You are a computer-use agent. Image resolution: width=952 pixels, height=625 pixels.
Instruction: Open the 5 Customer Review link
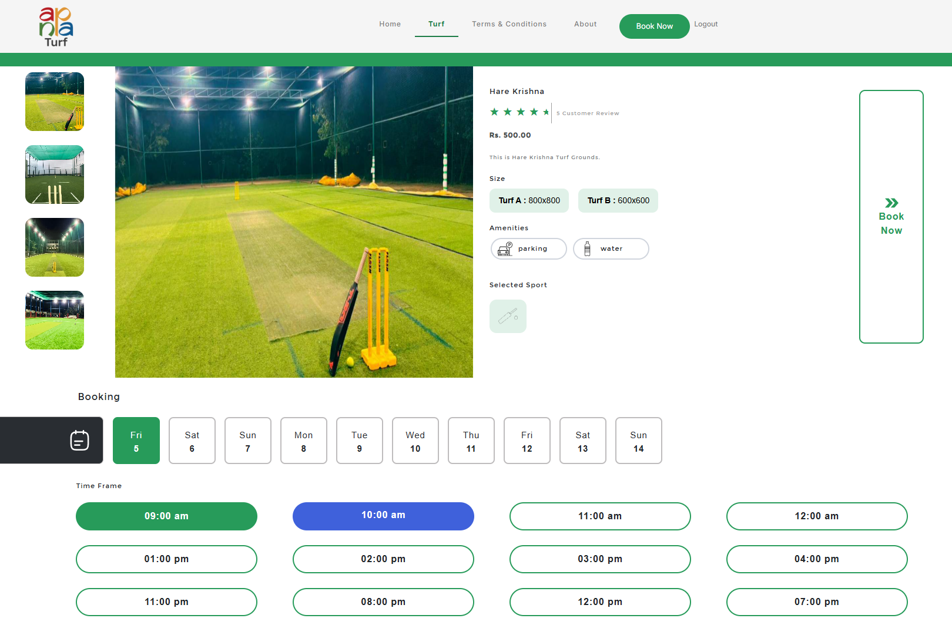click(x=587, y=113)
